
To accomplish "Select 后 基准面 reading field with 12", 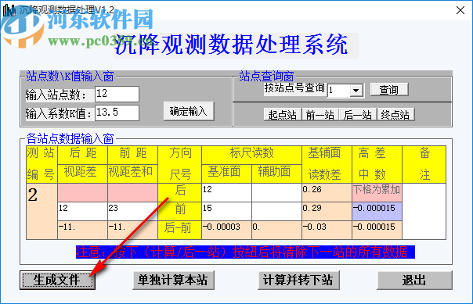I will coord(226,192).
